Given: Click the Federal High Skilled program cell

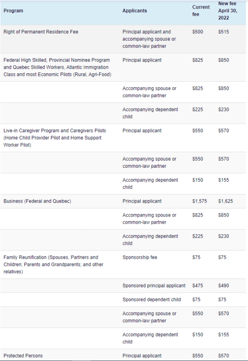Looking at the screenshot, I should [x=57, y=67].
